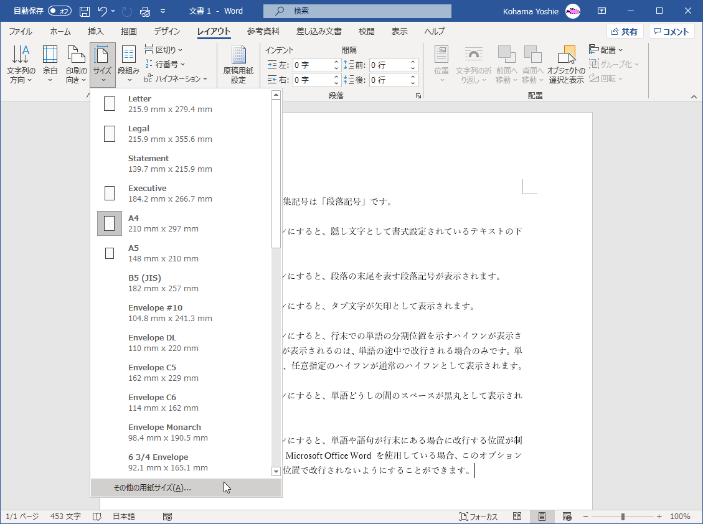The width and height of the screenshot is (703, 524).
Task: Click the Undo icon
Action: 103,11
